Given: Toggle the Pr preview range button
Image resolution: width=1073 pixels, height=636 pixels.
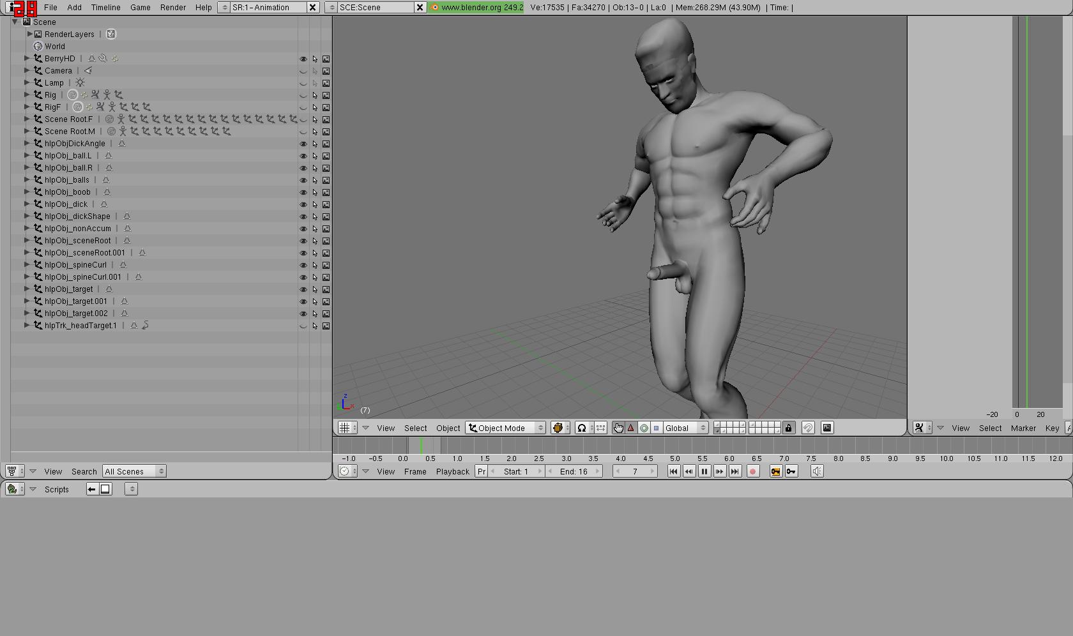Looking at the screenshot, I should (482, 471).
